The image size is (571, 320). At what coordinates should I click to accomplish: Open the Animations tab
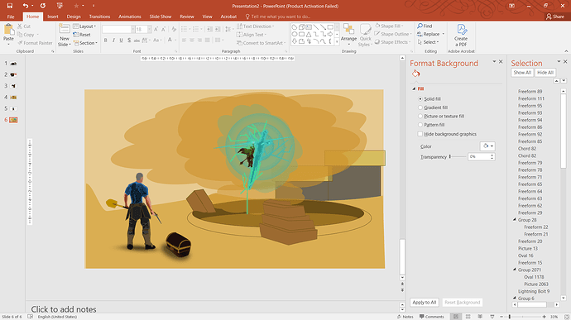click(x=130, y=17)
